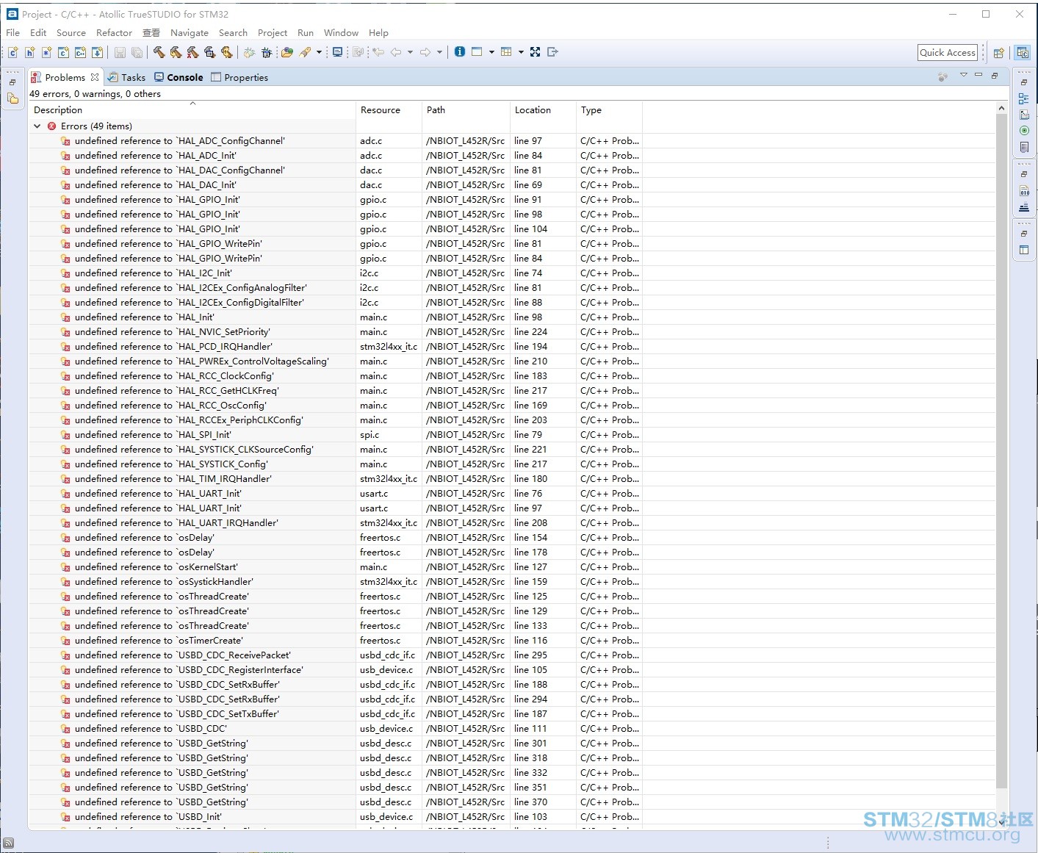Select error undefined reference to HAL_PCD_IRQHandler
Screen dimensions: 1038x853
tap(512, 347)
